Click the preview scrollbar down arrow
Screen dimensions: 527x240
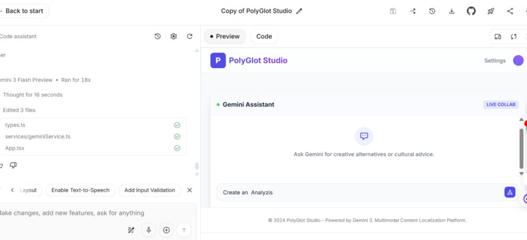(x=521, y=173)
